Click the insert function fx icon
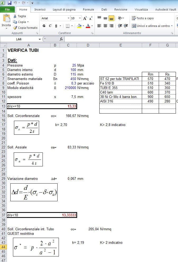Viewport: 178px width, 262px height. [61, 39]
